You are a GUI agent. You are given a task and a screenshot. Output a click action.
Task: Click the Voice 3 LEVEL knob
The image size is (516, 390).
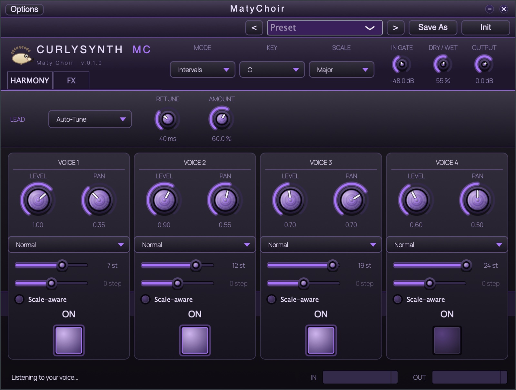[x=290, y=200]
